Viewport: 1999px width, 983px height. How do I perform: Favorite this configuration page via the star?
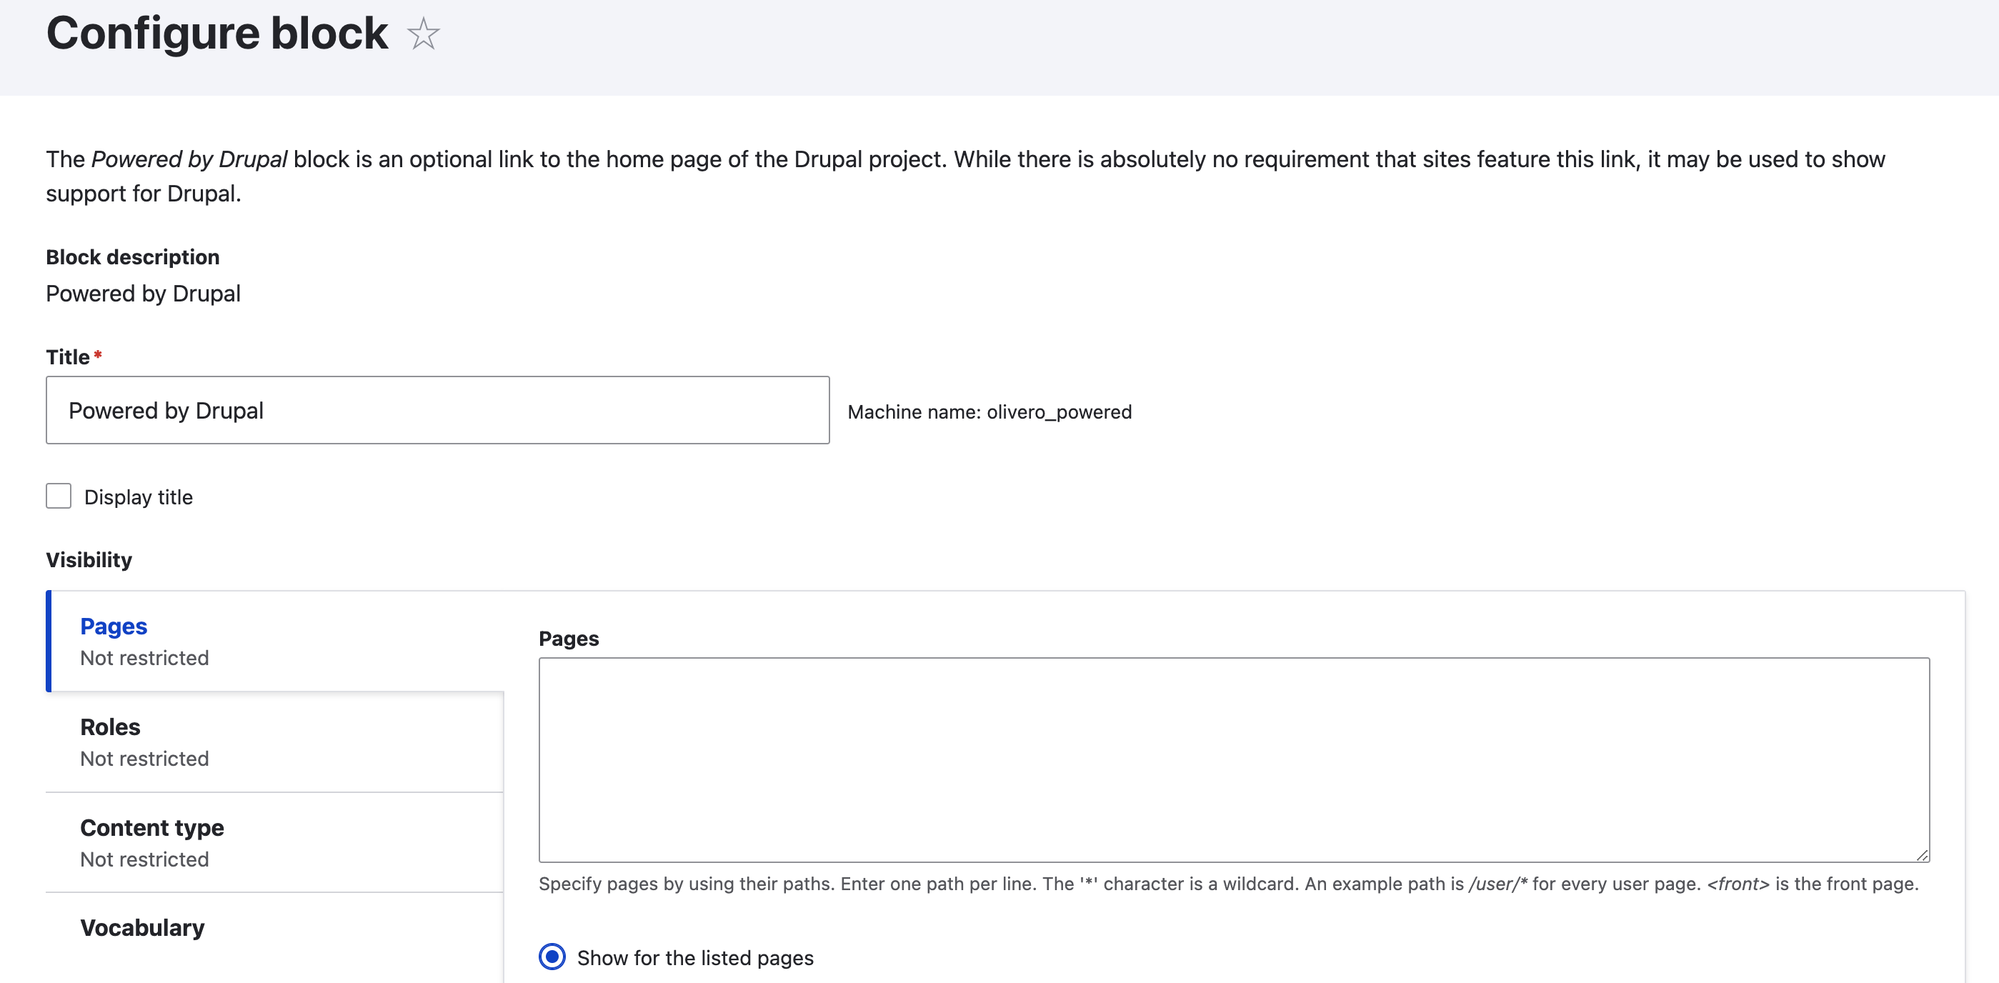click(424, 34)
